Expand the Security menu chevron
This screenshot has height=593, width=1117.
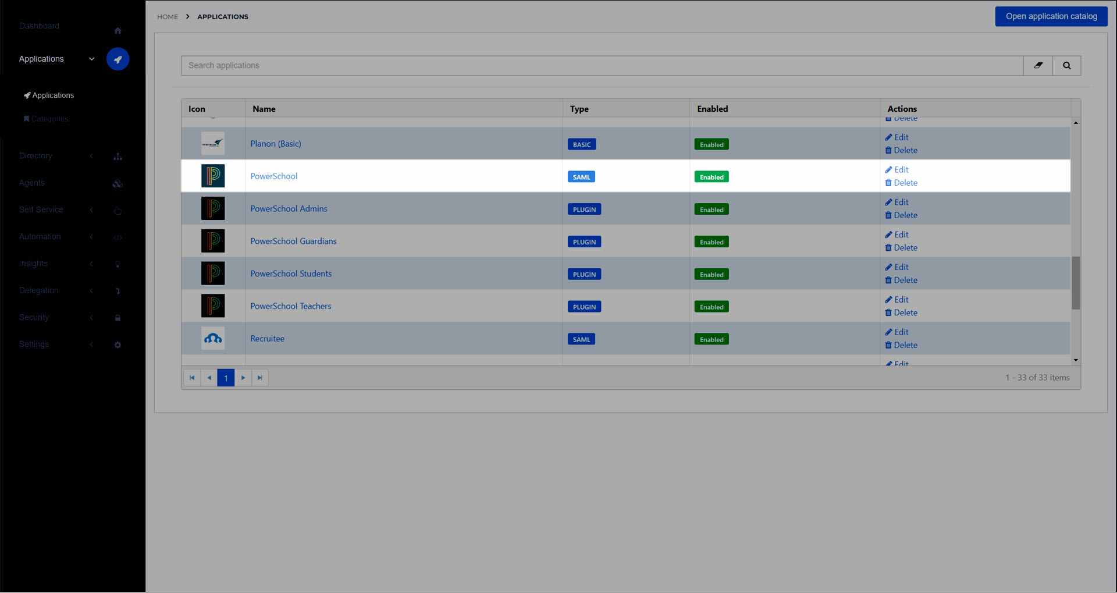pos(91,317)
